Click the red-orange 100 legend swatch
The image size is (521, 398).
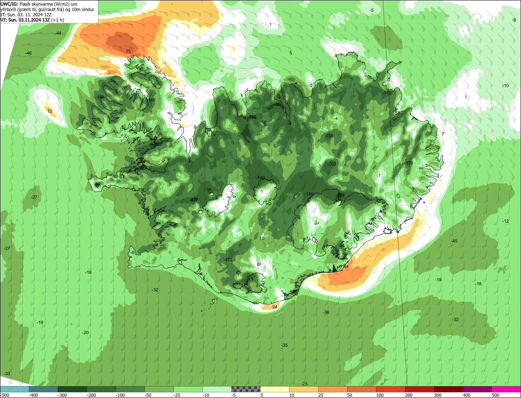coord(390,389)
